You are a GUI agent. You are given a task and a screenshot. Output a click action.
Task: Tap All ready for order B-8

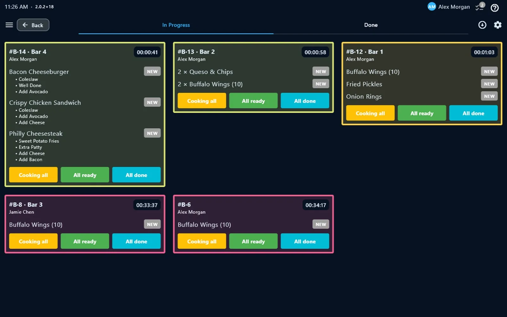(x=85, y=241)
